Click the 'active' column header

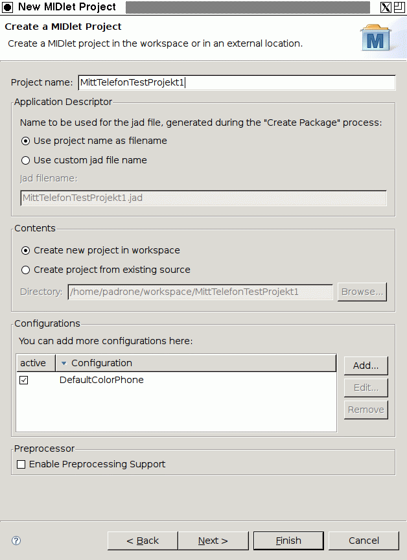point(36,363)
